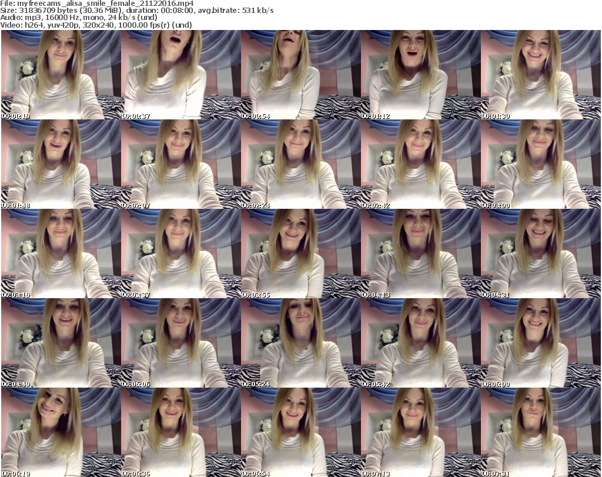This screenshot has width=602, height=477.
Task: Click the frame stamped 00:05:06
Action: (x=181, y=343)
